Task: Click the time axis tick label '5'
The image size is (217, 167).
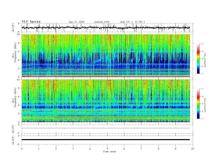Action: [x=107, y=149]
